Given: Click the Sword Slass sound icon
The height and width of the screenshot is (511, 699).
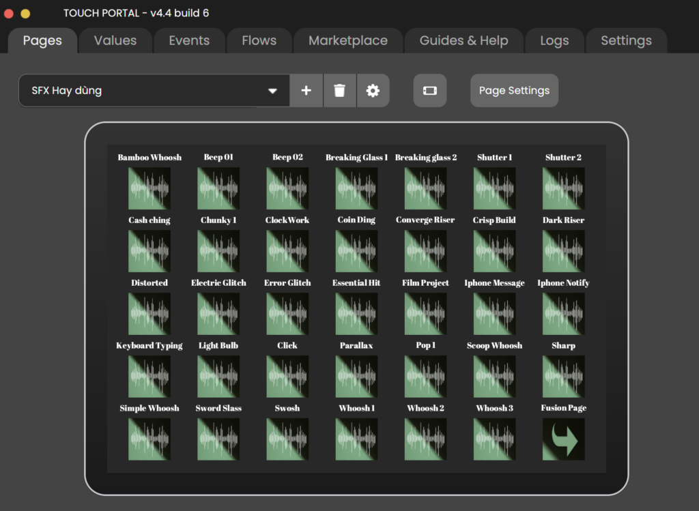Looking at the screenshot, I should pyautogui.click(x=218, y=439).
